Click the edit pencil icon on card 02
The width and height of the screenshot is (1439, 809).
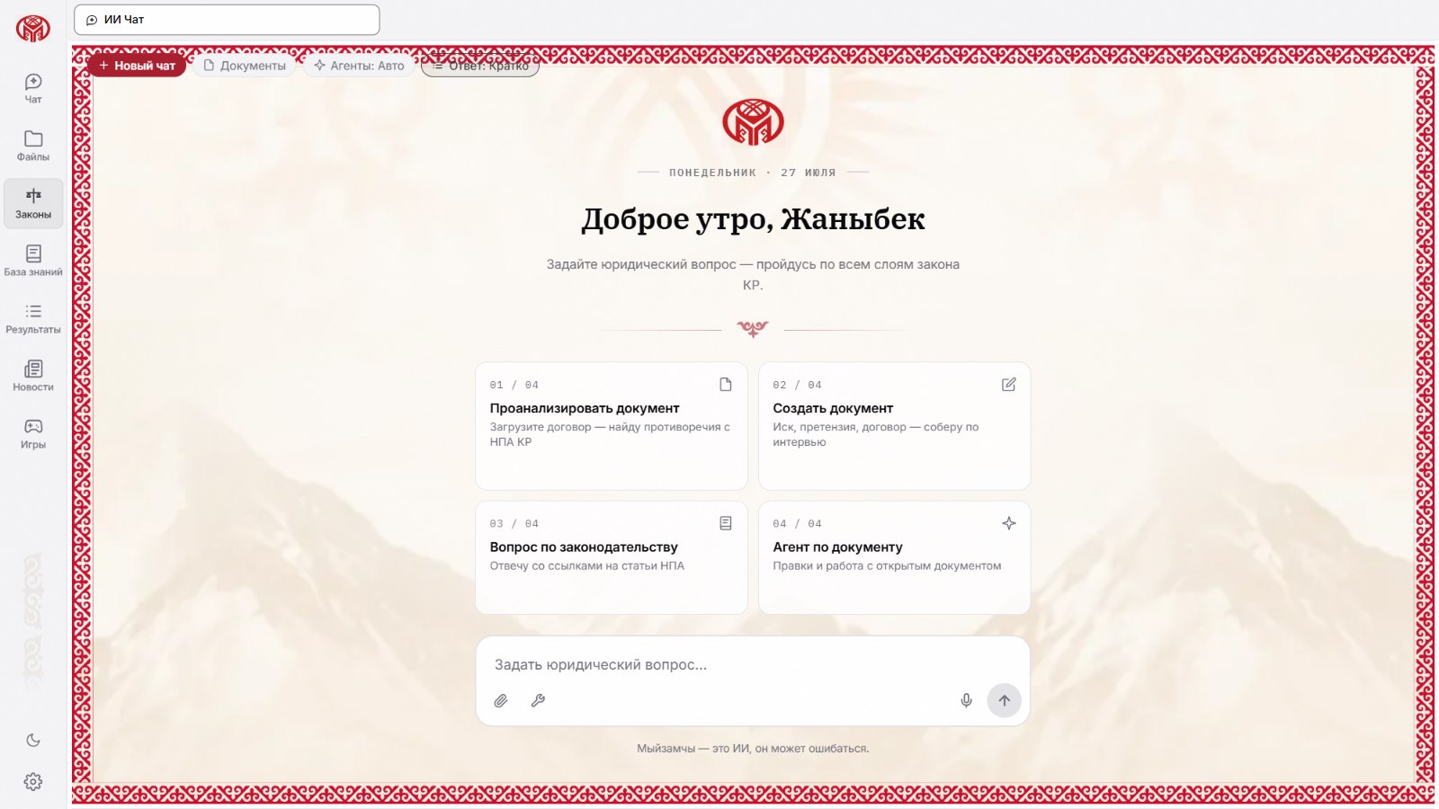(1009, 385)
